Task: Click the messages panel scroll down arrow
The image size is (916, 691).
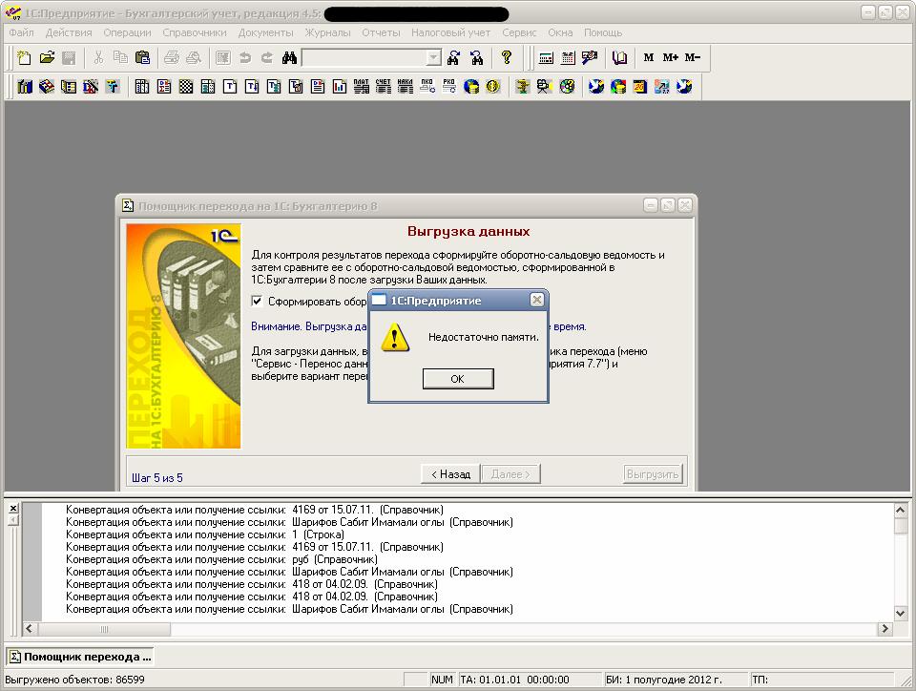Action: (900, 613)
